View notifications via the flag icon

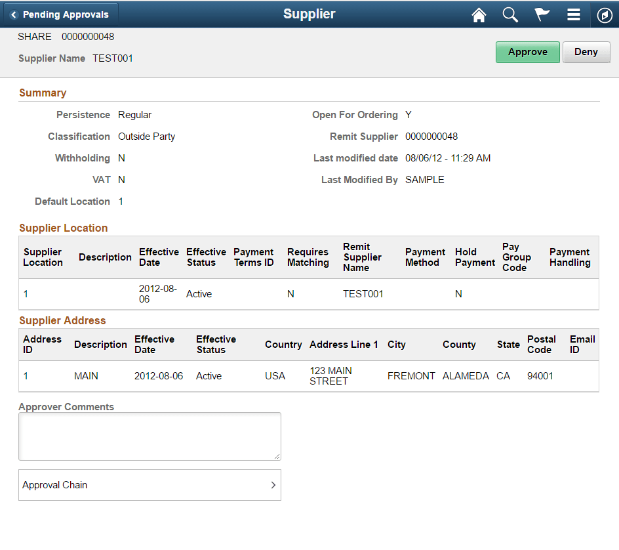[542, 14]
